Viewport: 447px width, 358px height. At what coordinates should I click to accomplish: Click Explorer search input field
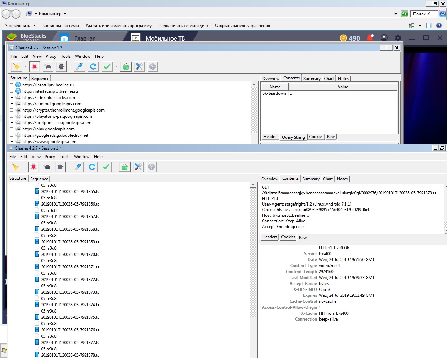pos(424,14)
